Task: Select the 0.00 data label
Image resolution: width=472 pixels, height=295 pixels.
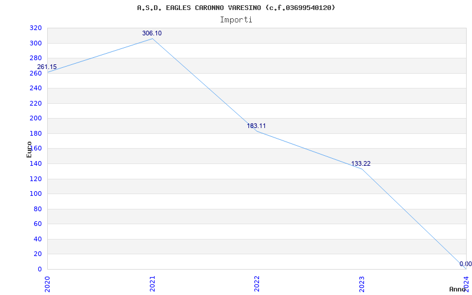Action: pos(466,264)
